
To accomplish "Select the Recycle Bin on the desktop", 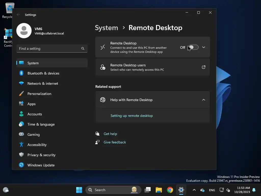I will pos(8,10).
